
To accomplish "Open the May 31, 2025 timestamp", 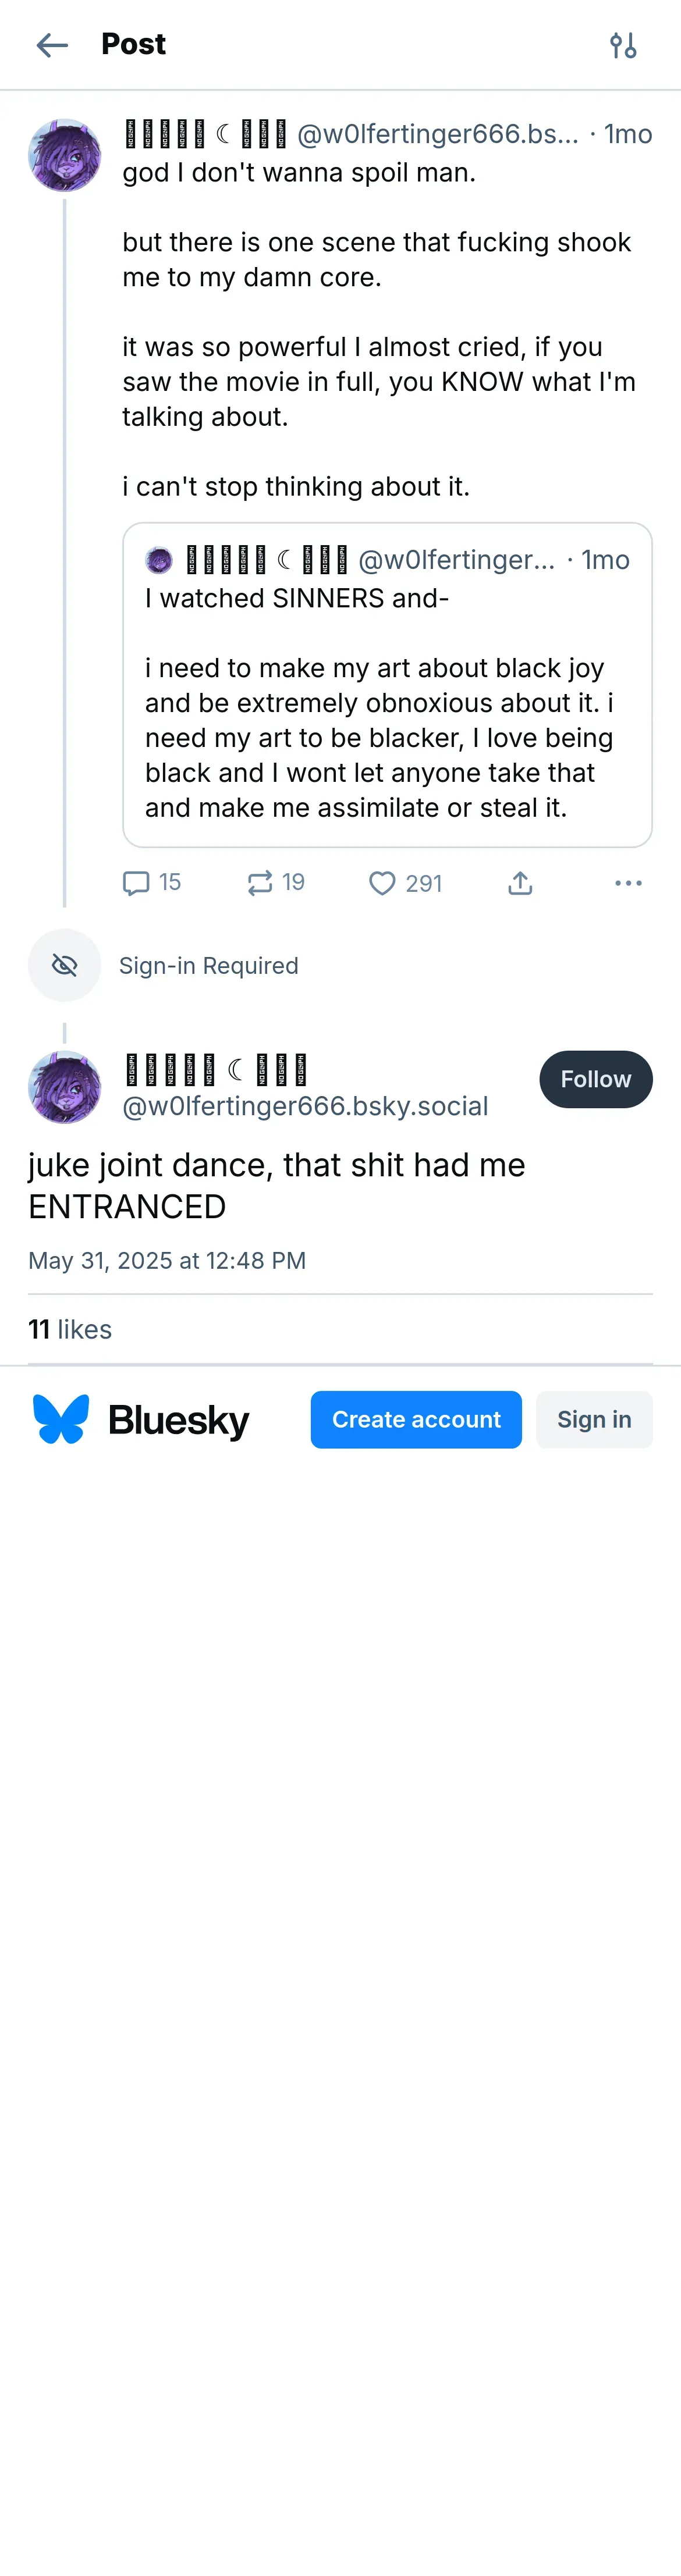I will point(167,1260).
